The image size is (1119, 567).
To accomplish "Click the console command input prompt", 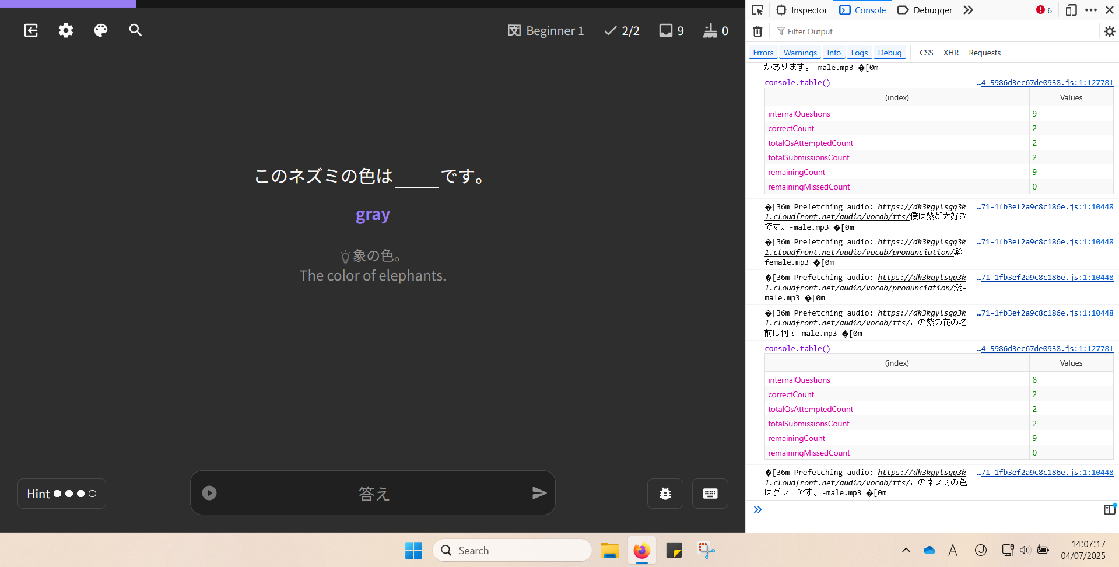I will [927, 510].
